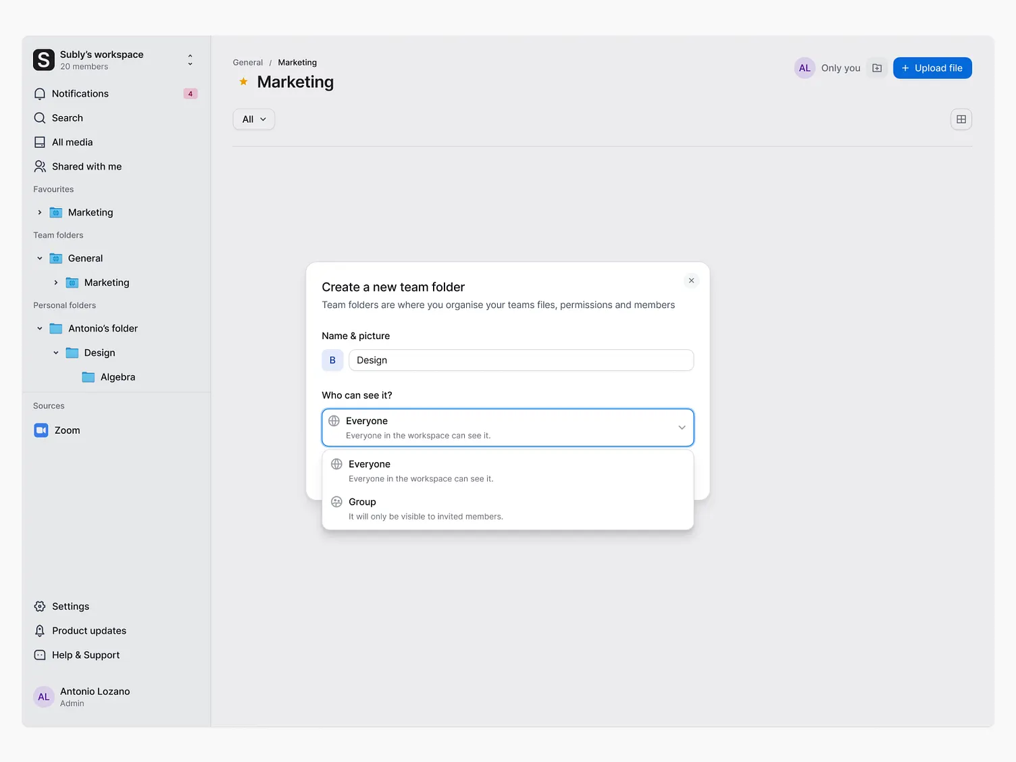This screenshot has height=762, width=1016.
Task: Expand the Marketing folder under General
Action: click(x=56, y=282)
